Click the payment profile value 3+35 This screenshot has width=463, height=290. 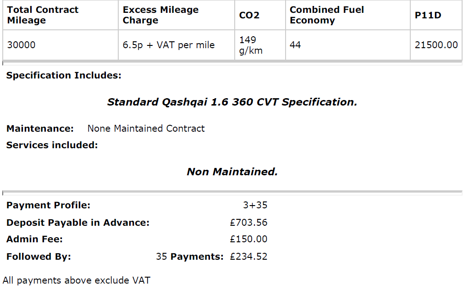[255, 205]
